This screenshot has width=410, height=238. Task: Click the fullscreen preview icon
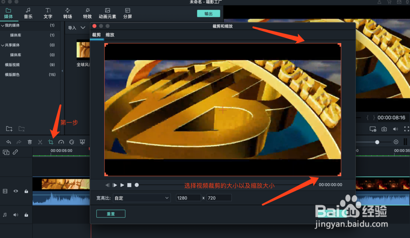tap(407, 129)
